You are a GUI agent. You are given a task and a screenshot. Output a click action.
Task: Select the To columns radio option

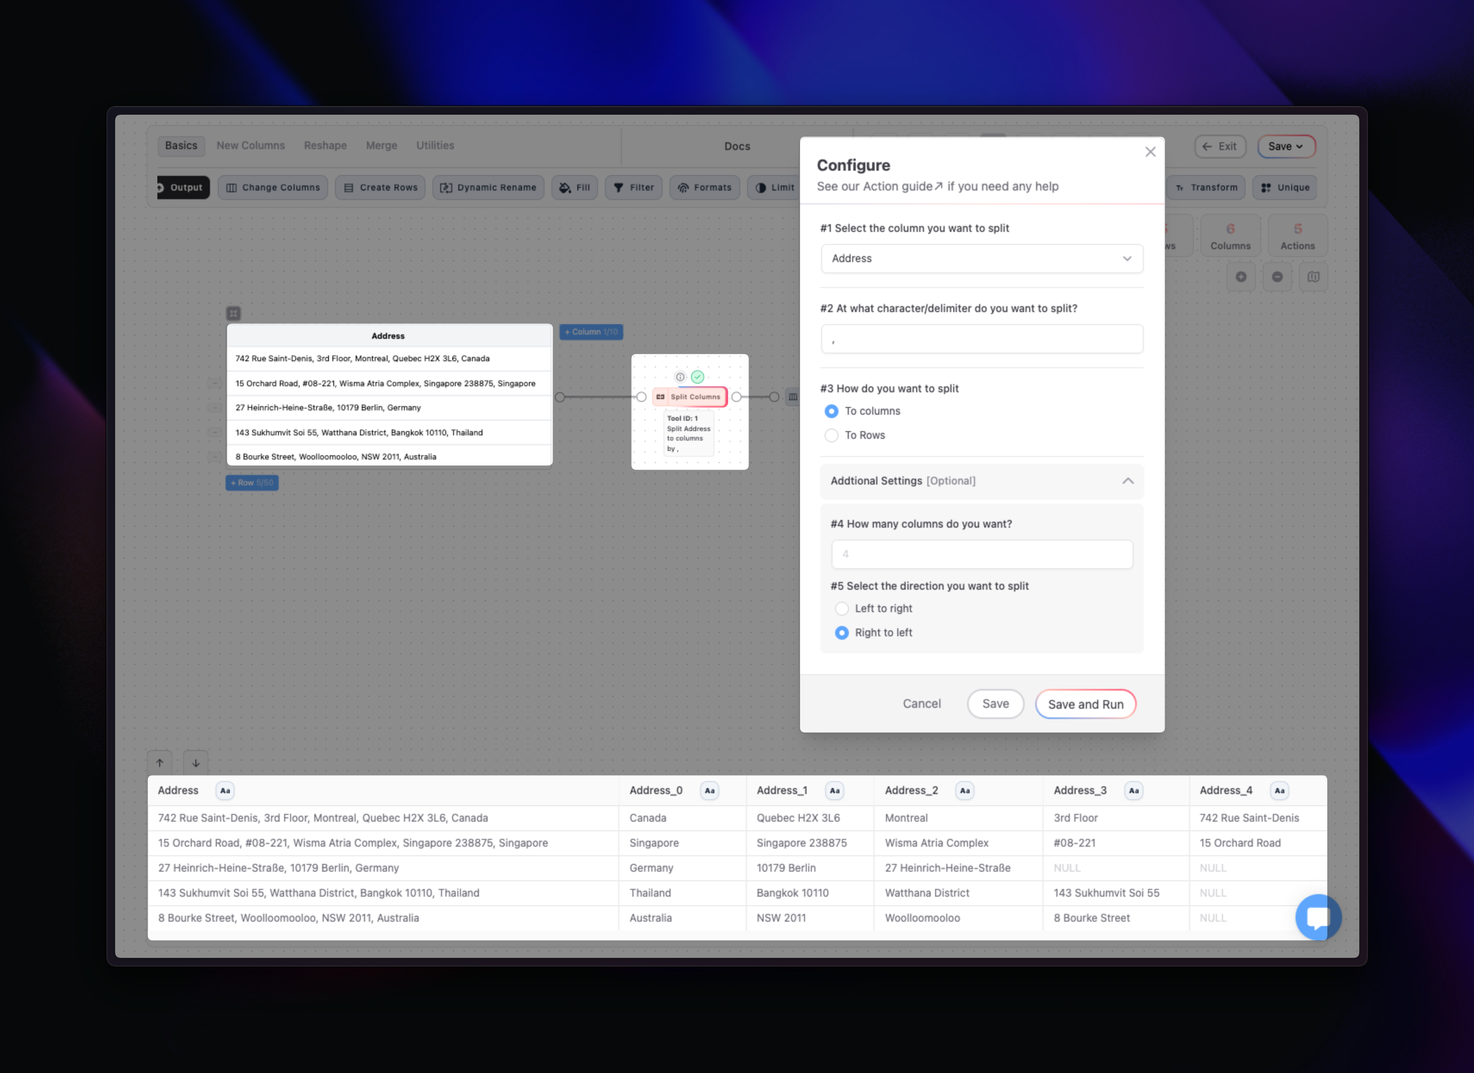[x=831, y=411]
